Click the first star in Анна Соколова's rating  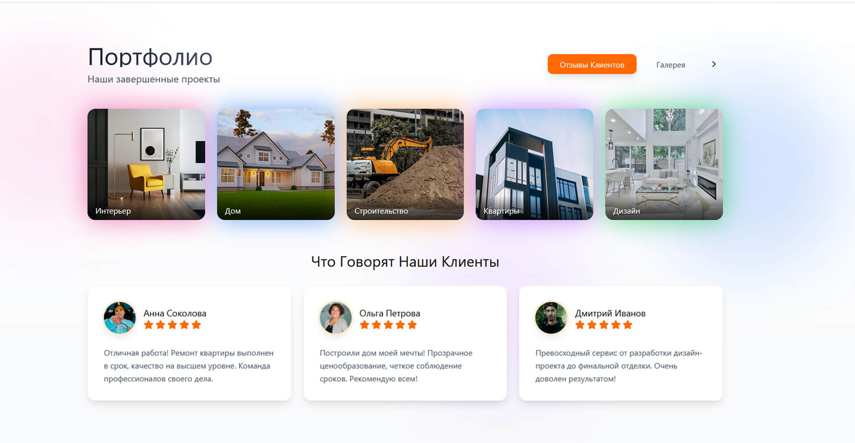click(149, 325)
